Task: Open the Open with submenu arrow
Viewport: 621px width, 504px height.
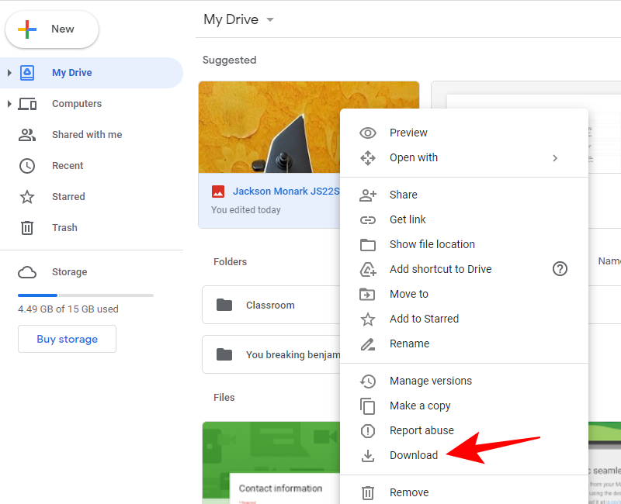Action: click(555, 157)
